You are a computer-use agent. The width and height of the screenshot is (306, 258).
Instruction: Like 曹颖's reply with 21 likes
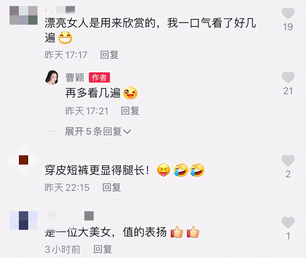coord(288,77)
